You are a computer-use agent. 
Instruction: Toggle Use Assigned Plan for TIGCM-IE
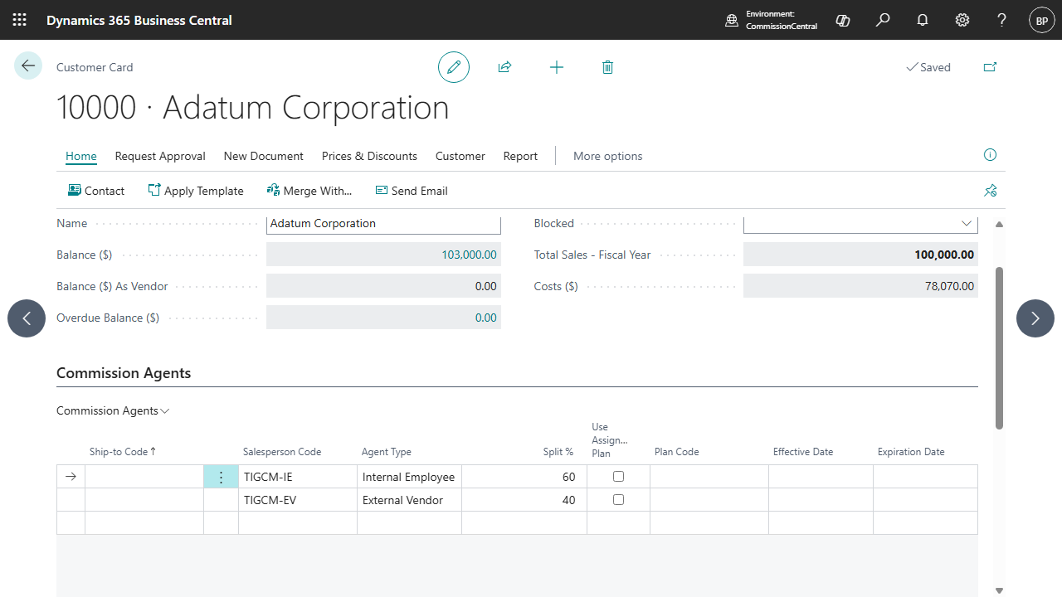(x=618, y=477)
